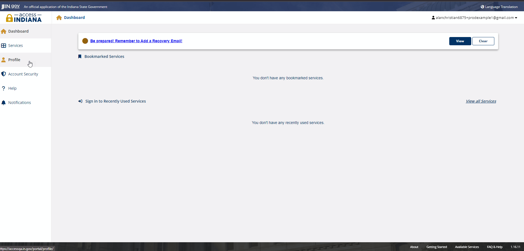Click the Access Indiana lock logo
The width and height of the screenshot is (524, 251).
9,18
